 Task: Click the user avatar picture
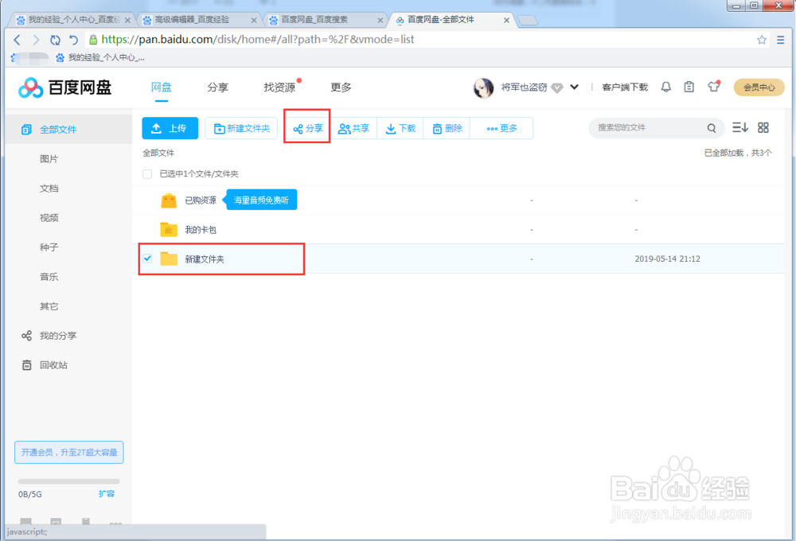coord(483,88)
